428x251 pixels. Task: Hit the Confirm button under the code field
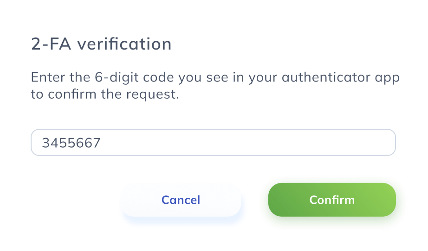coord(332,200)
